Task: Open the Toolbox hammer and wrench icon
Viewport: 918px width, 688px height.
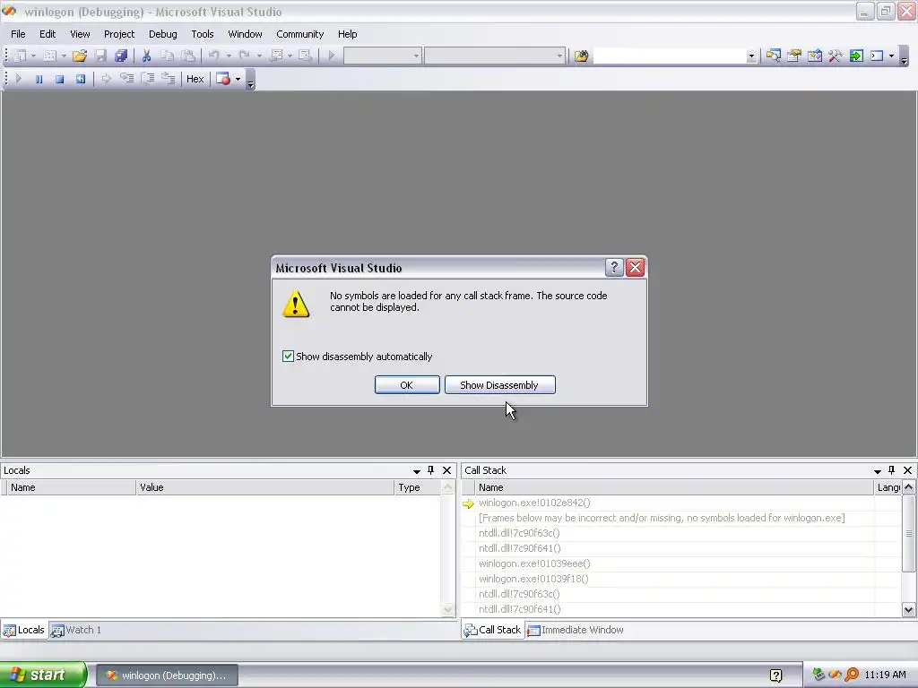Action: coord(836,56)
